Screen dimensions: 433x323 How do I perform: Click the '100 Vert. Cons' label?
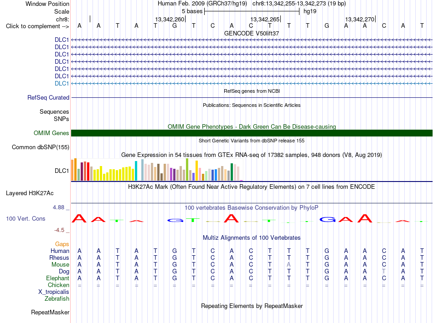pyautogui.click(x=26, y=219)
